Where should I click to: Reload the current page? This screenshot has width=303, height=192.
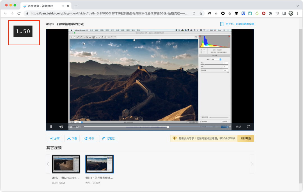point(19,13)
